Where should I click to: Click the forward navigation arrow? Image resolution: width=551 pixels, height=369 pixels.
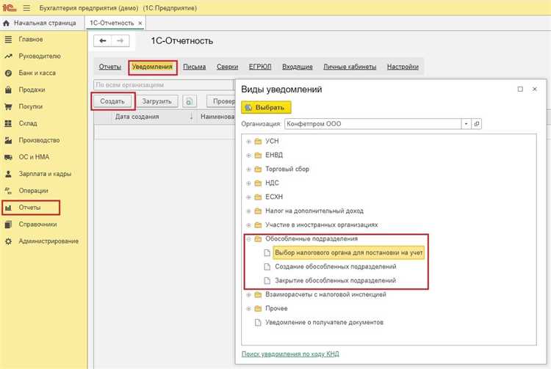(120, 40)
